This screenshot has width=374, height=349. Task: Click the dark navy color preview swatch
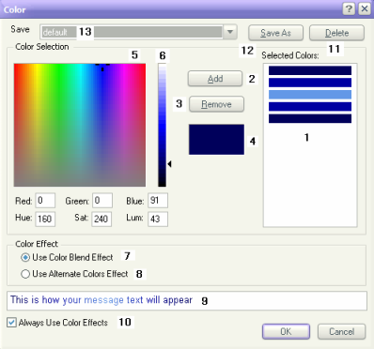[x=216, y=140]
